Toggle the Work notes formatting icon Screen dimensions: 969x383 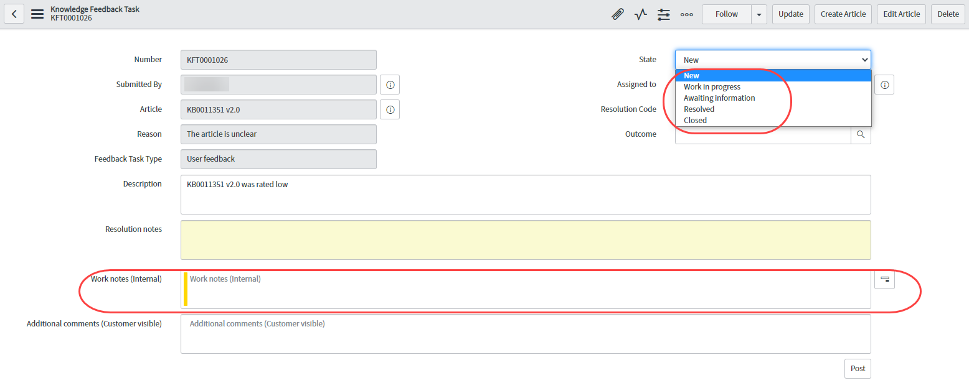[884, 280]
